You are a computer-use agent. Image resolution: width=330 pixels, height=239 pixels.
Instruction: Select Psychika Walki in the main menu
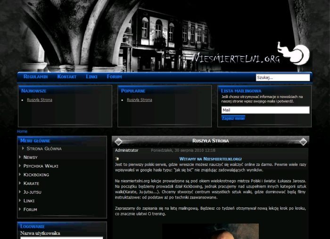41,166
